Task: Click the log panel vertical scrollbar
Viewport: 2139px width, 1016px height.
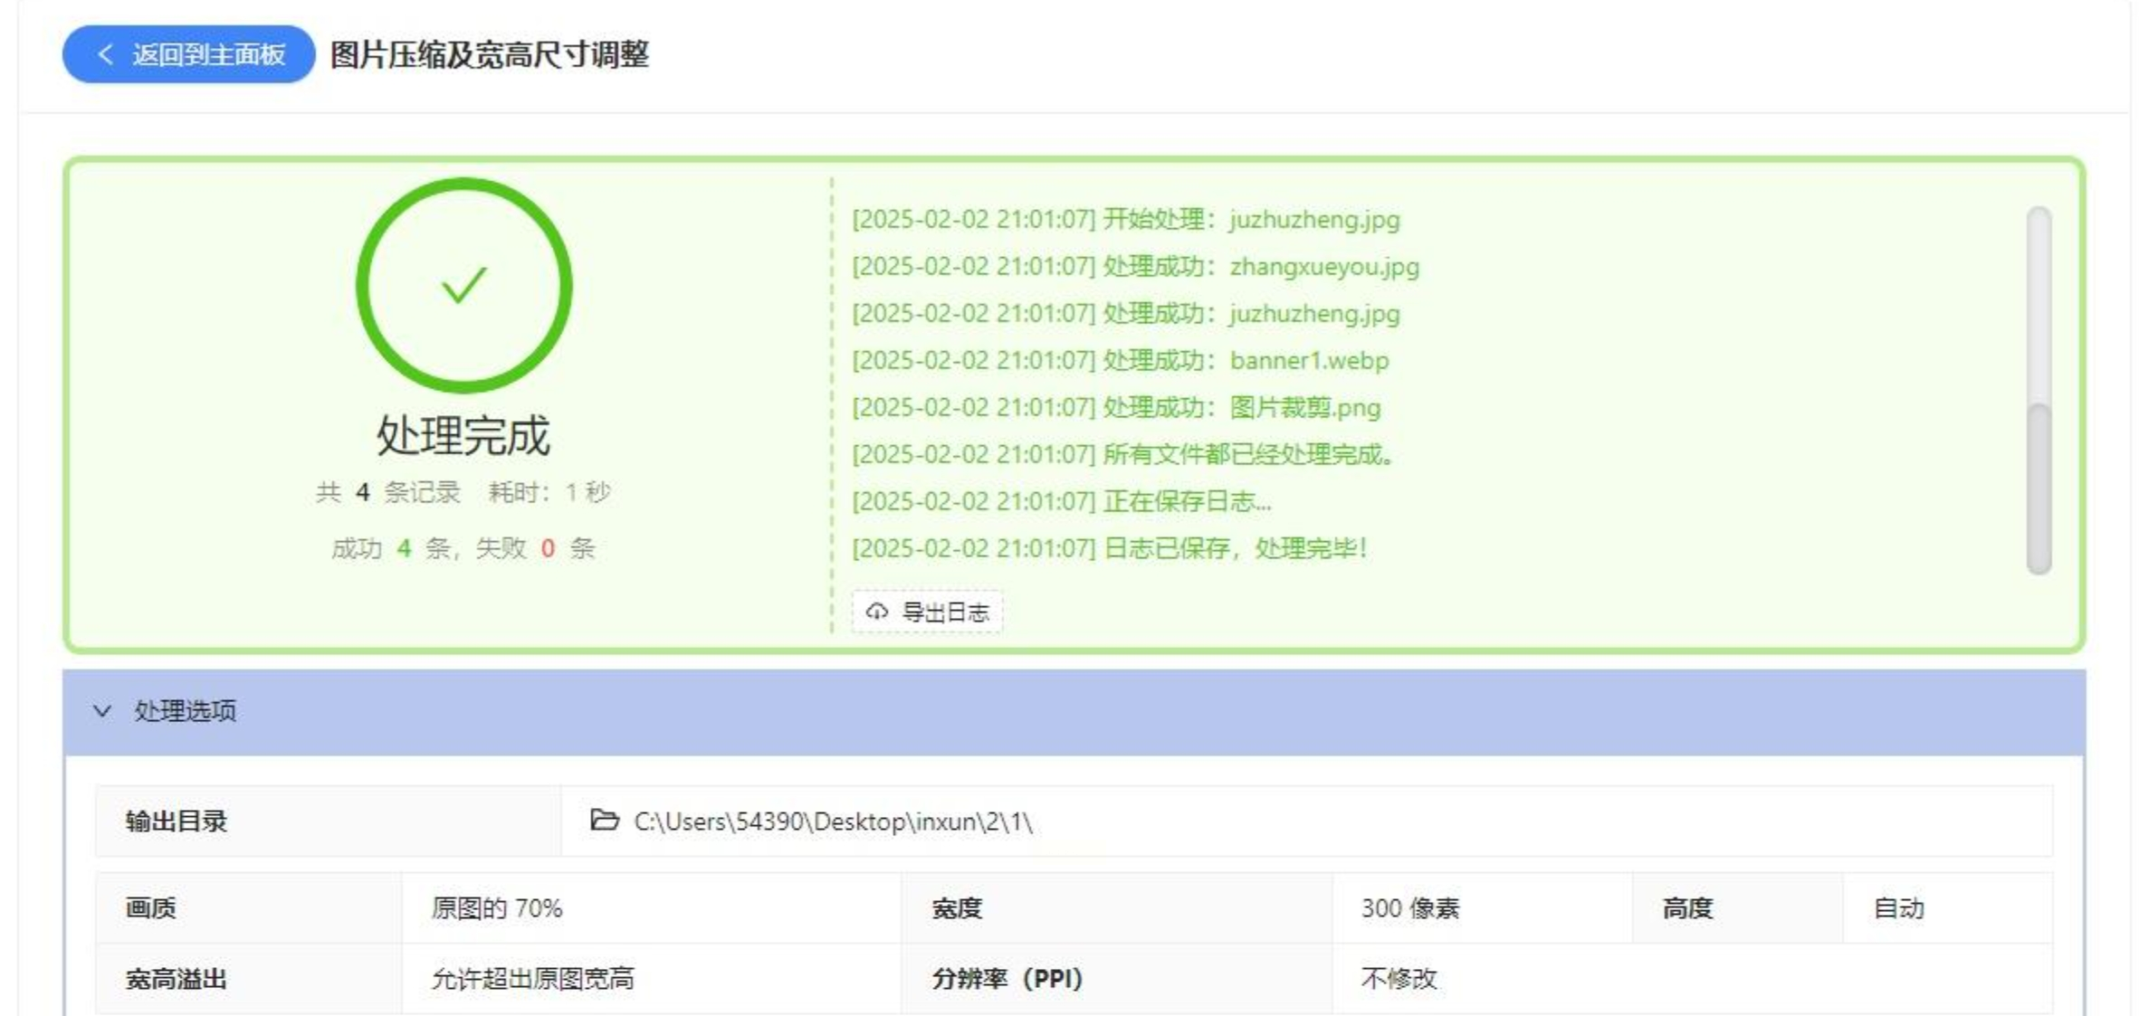Action: 2039,489
